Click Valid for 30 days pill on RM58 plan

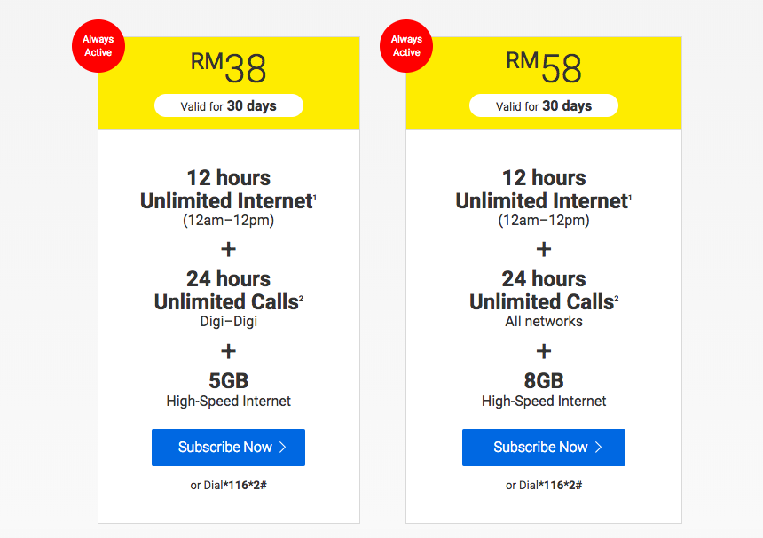point(544,105)
